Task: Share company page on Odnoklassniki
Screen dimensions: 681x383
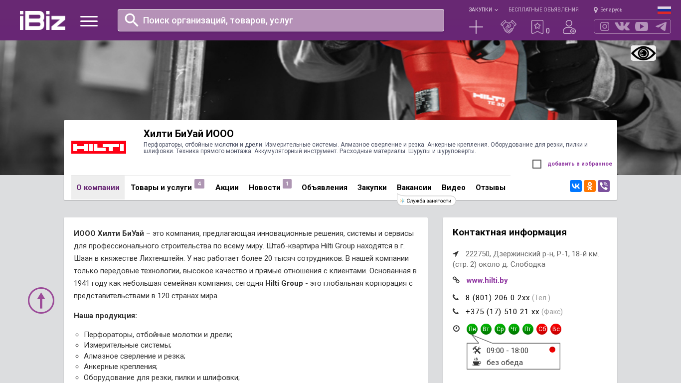Action: coord(590,186)
